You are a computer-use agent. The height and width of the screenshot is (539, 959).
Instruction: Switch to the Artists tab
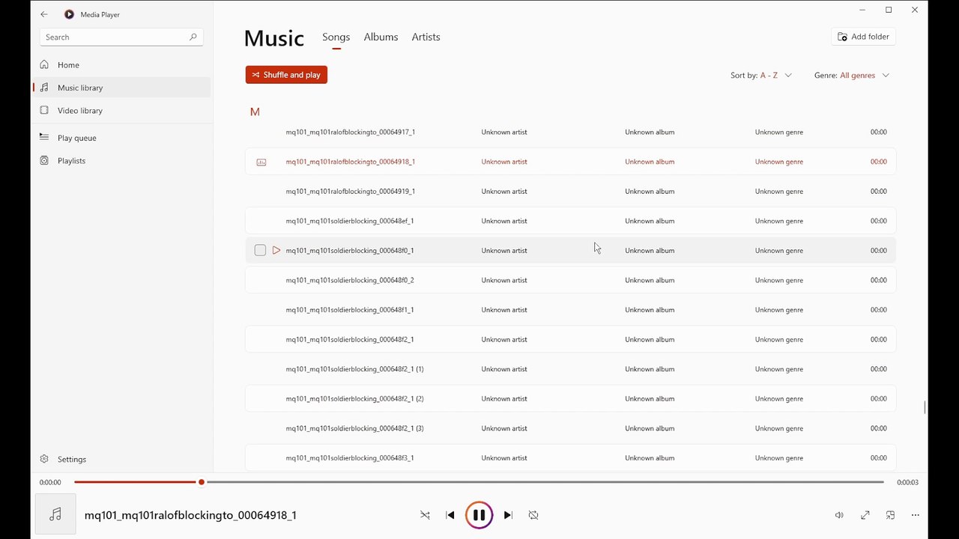click(x=426, y=37)
